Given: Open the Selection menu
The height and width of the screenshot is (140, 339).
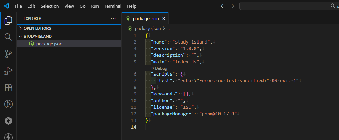Looking at the screenshot, I should click(50, 6).
